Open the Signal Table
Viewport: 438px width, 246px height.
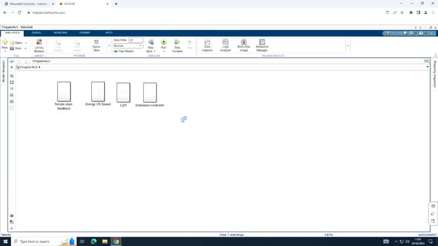point(96,46)
